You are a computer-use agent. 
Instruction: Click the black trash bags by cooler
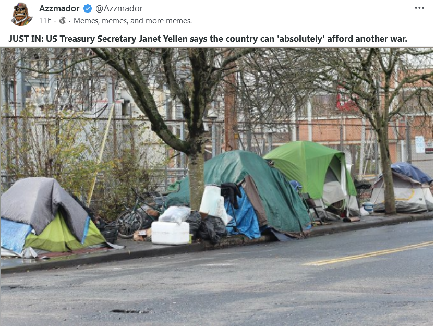point(207,227)
